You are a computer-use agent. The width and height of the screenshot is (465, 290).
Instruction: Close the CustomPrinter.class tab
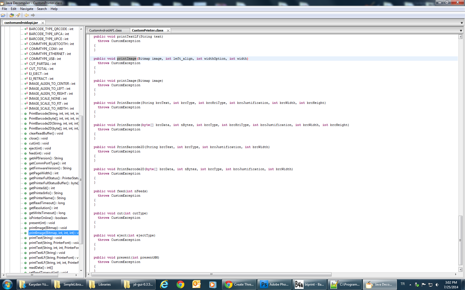[x=168, y=30]
